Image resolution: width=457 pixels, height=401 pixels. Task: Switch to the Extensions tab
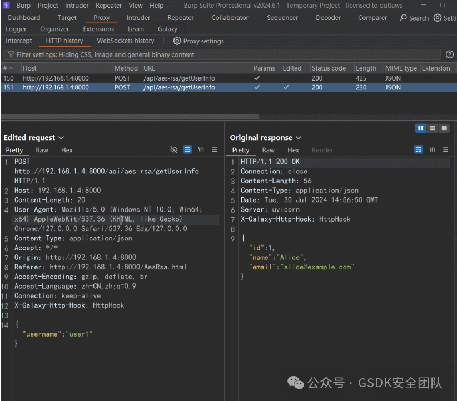[x=98, y=29]
